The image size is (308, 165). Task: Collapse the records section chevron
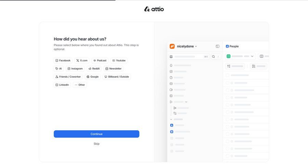tap(171, 119)
